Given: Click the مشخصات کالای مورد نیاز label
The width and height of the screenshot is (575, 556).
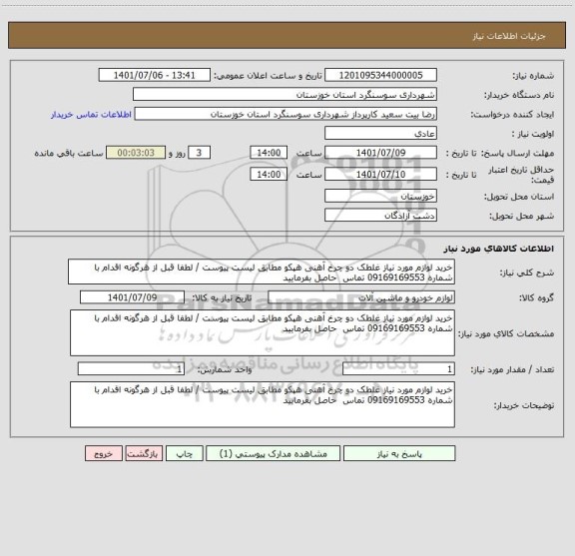Looking at the screenshot, I should tap(506, 333).
